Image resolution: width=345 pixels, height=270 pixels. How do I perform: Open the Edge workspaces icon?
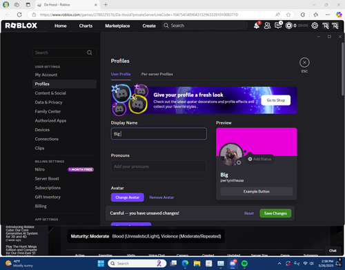17,4
